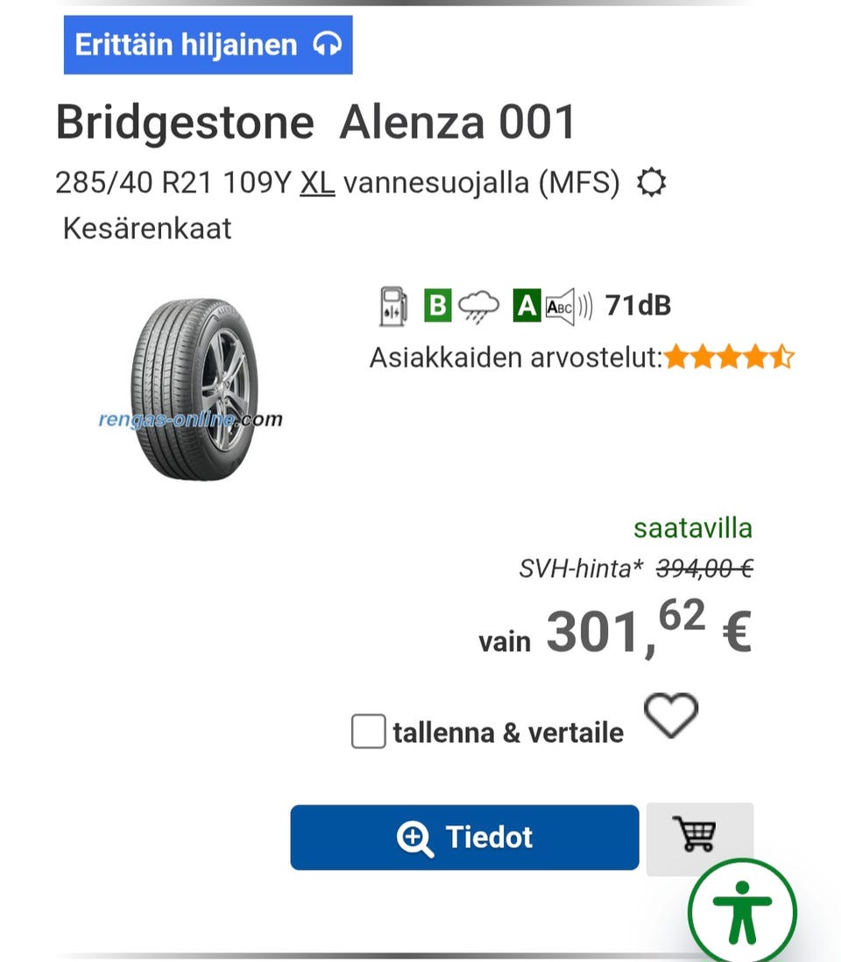Add tyre to shopping cart
Viewport: 841px width, 962px height.
(x=699, y=837)
